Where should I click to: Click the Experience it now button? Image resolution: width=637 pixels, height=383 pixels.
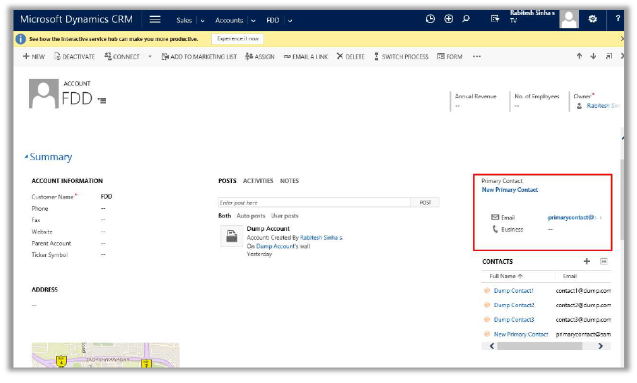[237, 39]
